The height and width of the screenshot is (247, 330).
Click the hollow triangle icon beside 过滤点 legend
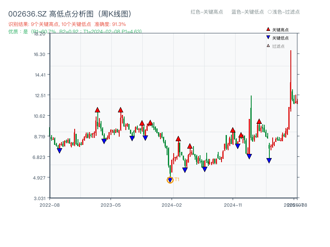tap(268, 46)
